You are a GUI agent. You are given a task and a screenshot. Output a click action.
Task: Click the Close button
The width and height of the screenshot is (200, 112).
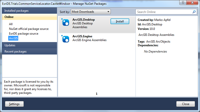[185, 104]
